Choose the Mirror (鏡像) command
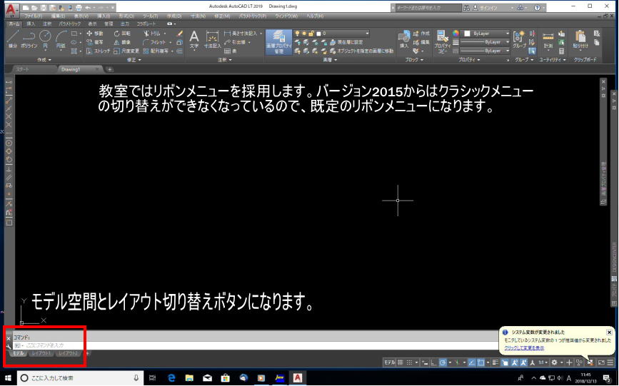 point(122,42)
